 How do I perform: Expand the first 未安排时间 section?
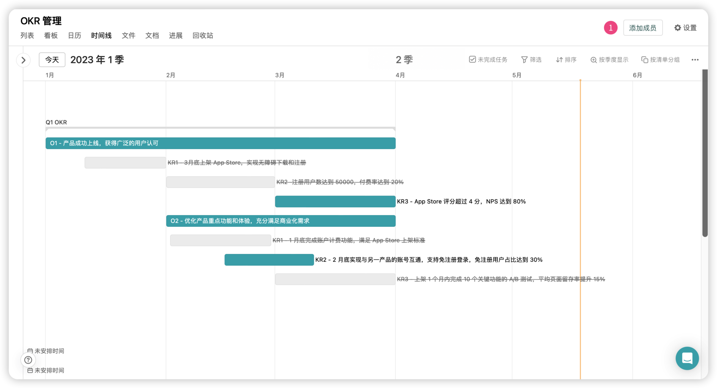49,351
